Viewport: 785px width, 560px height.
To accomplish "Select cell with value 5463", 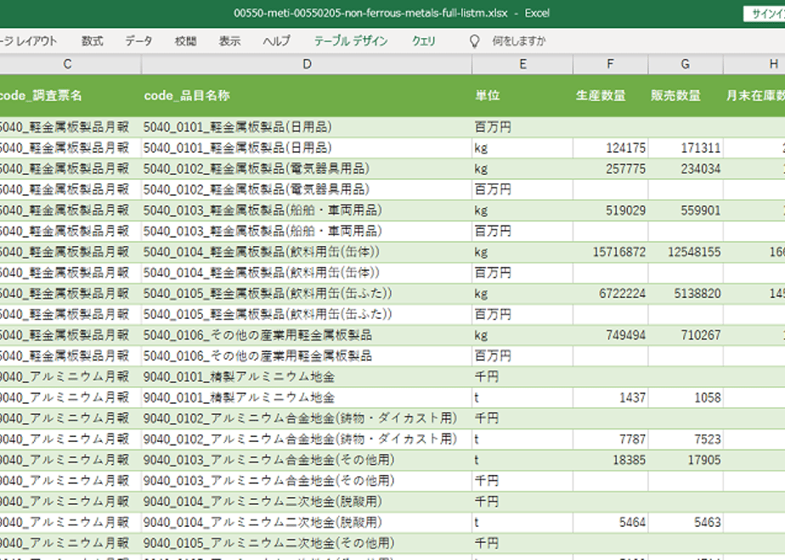I will click(x=686, y=523).
